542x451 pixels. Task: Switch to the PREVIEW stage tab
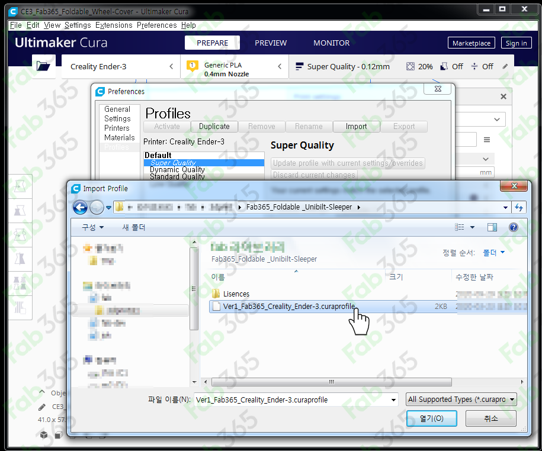tap(271, 43)
